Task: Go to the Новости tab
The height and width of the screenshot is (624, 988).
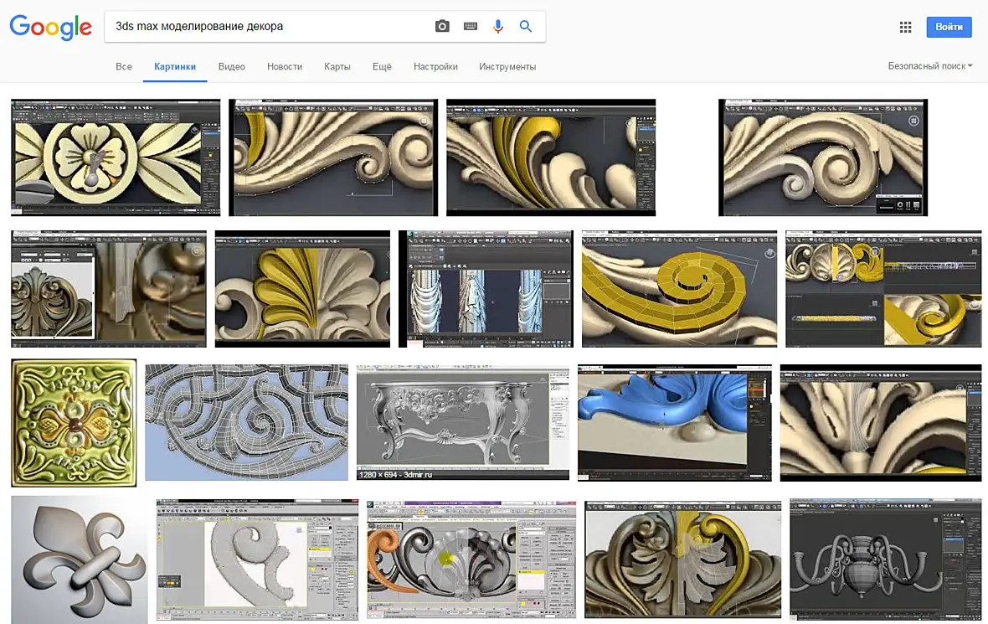Action: click(285, 67)
